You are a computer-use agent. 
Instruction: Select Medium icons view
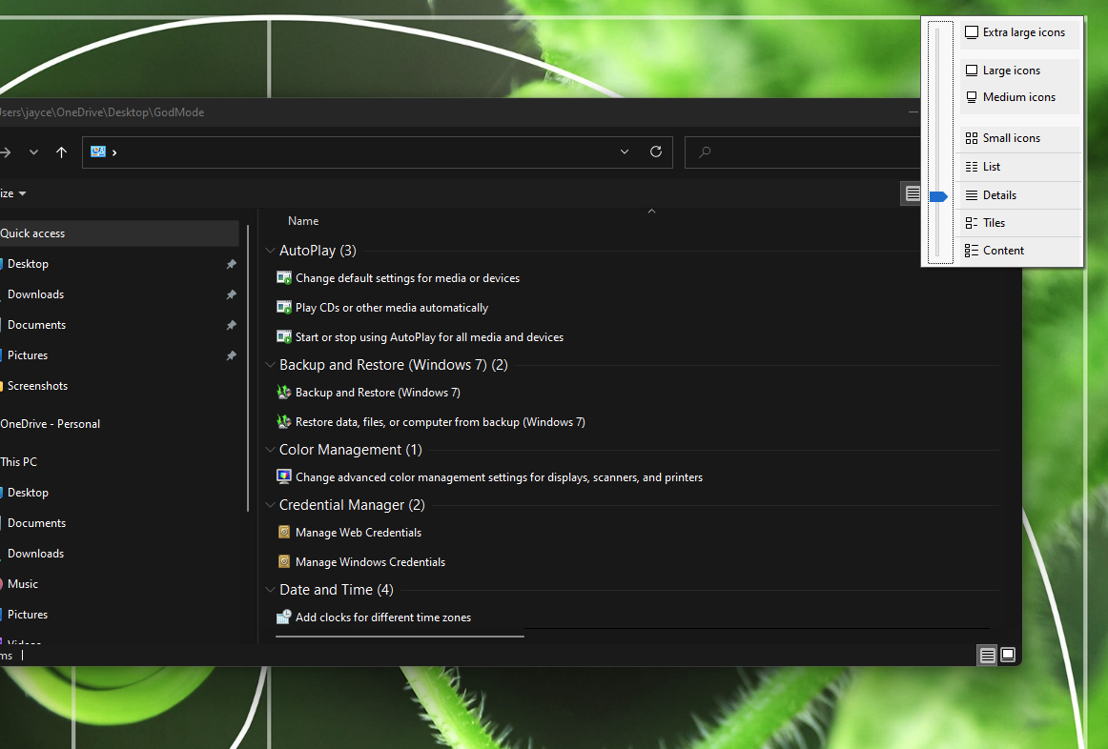tap(1019, 97)
